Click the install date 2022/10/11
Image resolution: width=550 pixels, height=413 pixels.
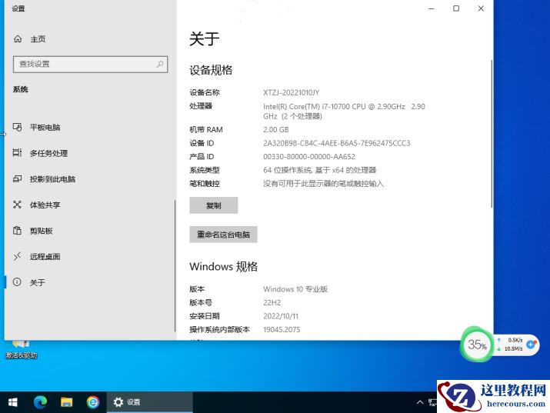[x=281, y=316]
